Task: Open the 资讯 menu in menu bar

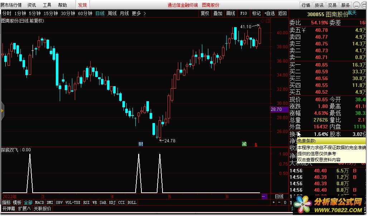Action: tap(32, 5)
